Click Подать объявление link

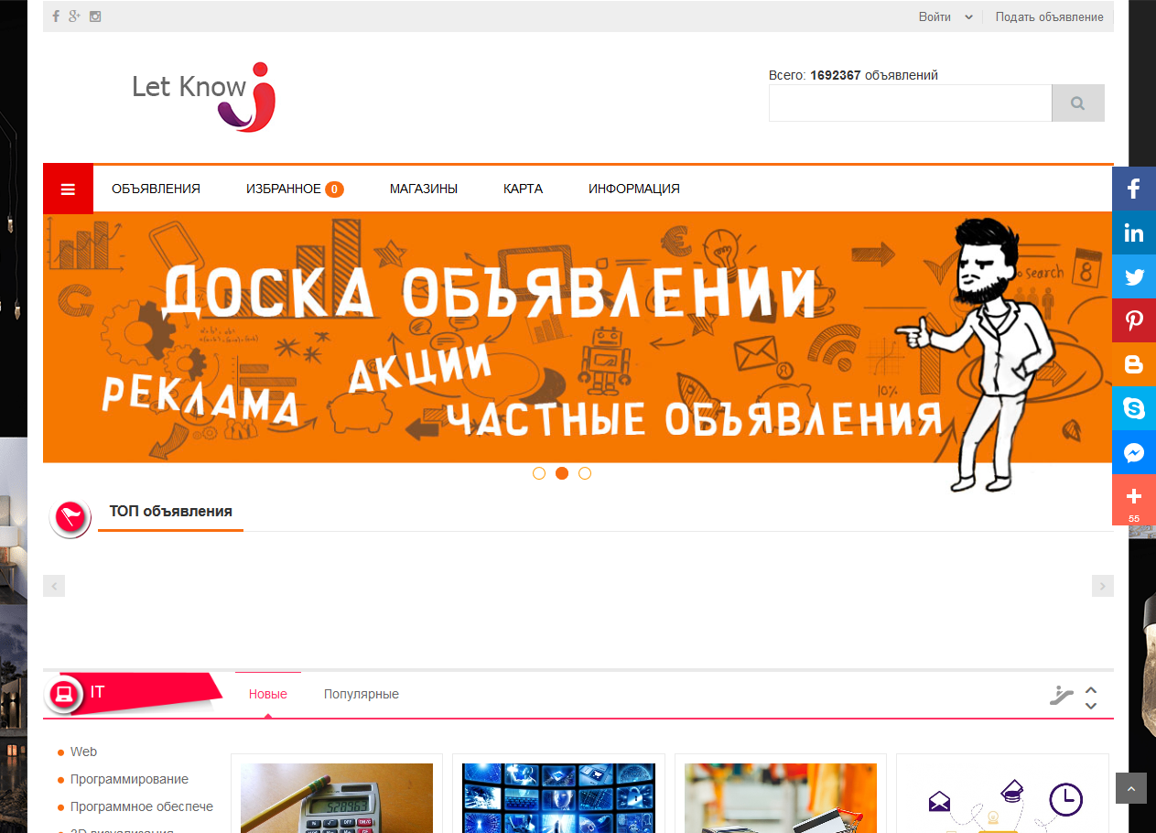[1049, 16]
